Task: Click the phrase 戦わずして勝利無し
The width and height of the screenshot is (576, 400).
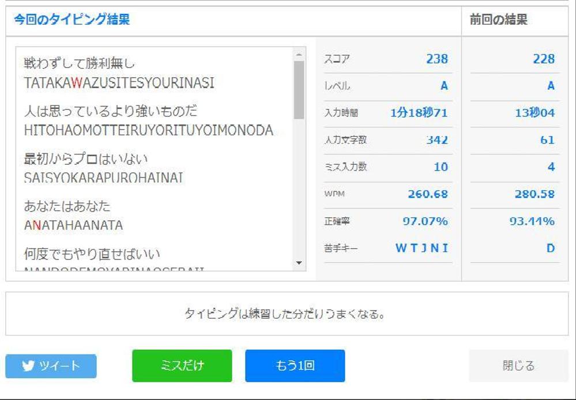Action: (x=80, y=63)
